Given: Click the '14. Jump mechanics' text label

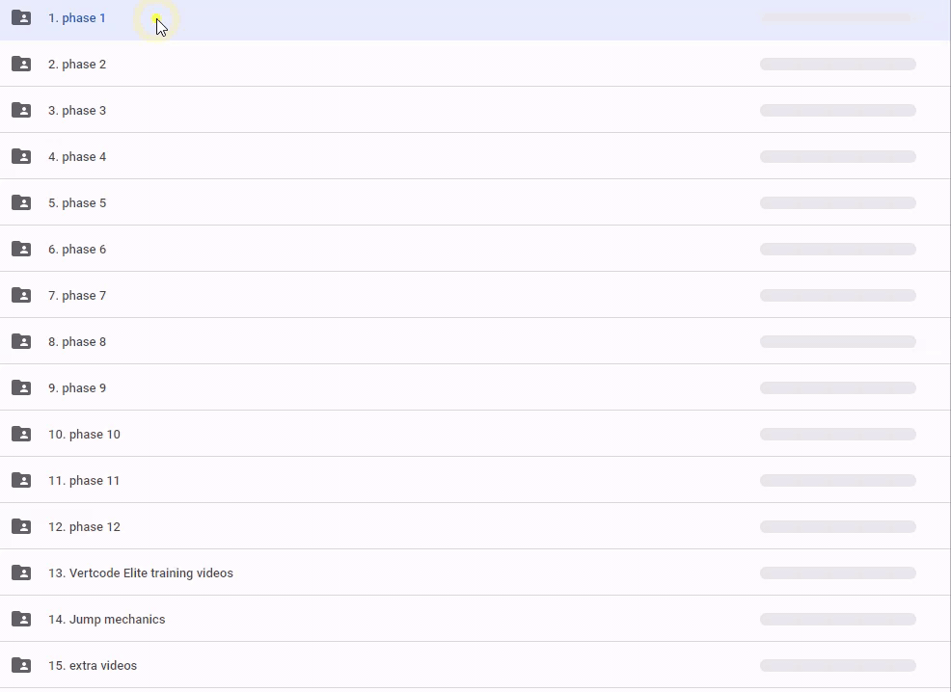Looking at the screenshot, I should click(106, 620).
